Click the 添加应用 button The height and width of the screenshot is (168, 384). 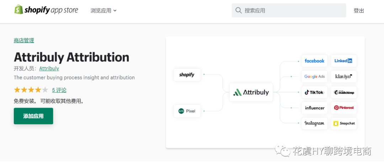(x=33, y=116)
